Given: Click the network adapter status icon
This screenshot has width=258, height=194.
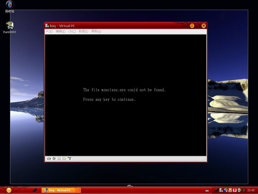Looking at the screenshot, I should 70,159.
